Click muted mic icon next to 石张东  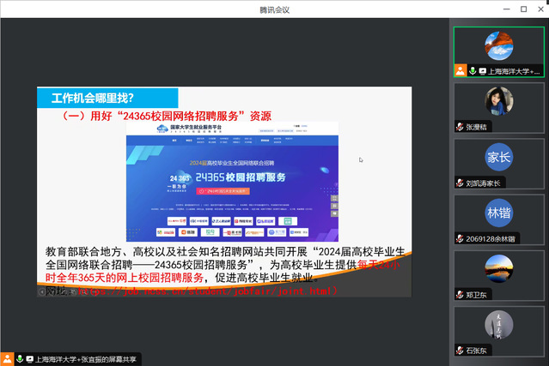click(x=461, y=351)
